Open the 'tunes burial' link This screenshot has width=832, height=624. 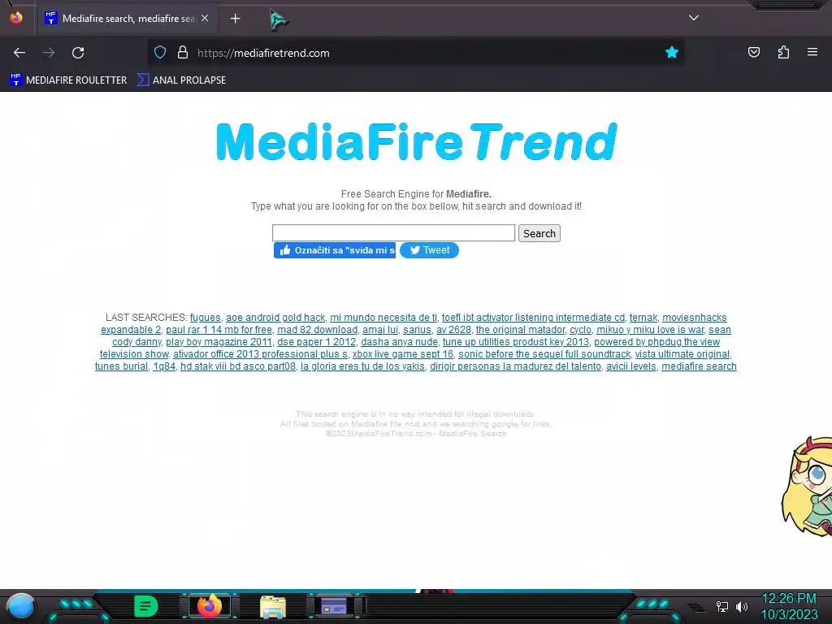121,366
